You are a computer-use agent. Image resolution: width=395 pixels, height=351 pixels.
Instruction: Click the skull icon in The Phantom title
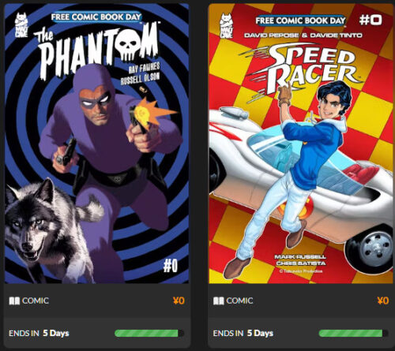pos(129,44)
